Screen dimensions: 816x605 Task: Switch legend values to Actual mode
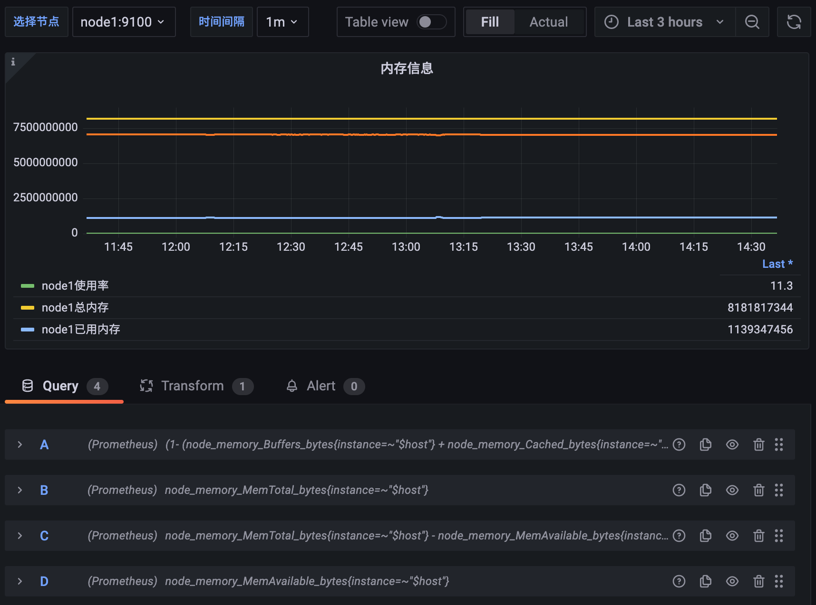548,22
